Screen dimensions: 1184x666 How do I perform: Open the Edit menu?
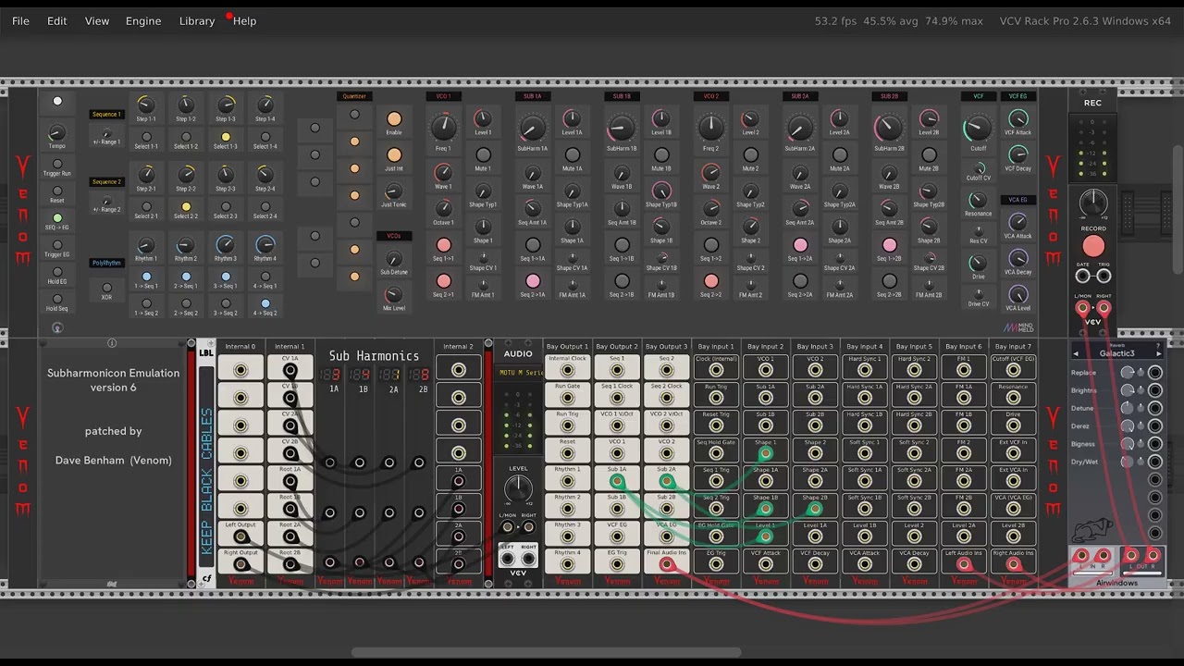click(x=57, y=20)
